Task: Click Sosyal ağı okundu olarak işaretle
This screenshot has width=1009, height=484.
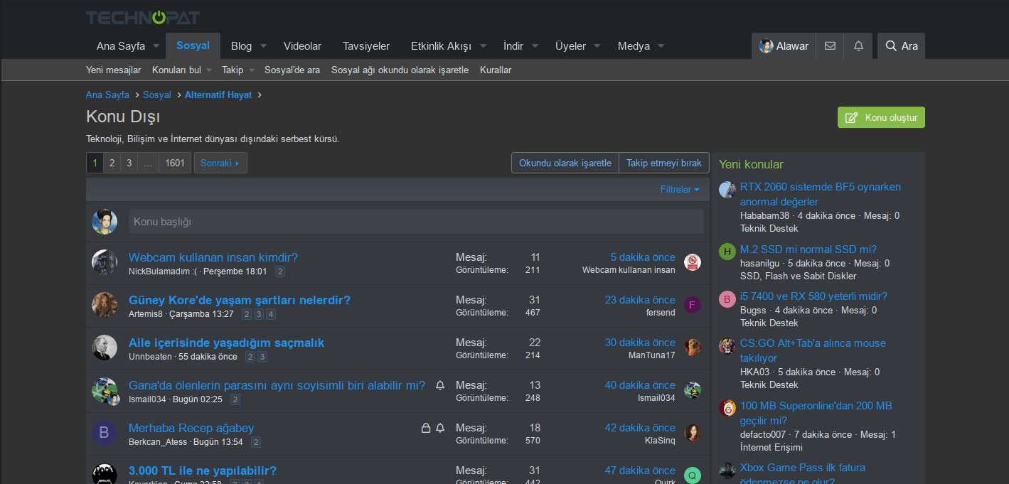Action: [x=400, y=70]
